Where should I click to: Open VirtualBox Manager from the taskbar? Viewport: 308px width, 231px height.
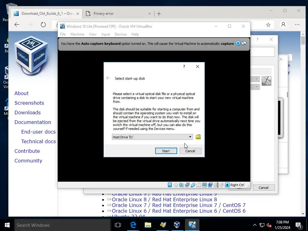(177, 225)
